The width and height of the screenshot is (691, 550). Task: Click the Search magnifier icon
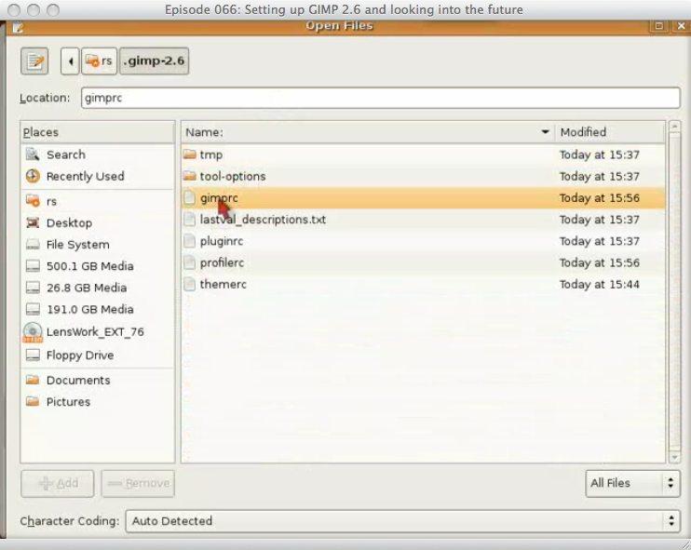click(x=33, y=154)
